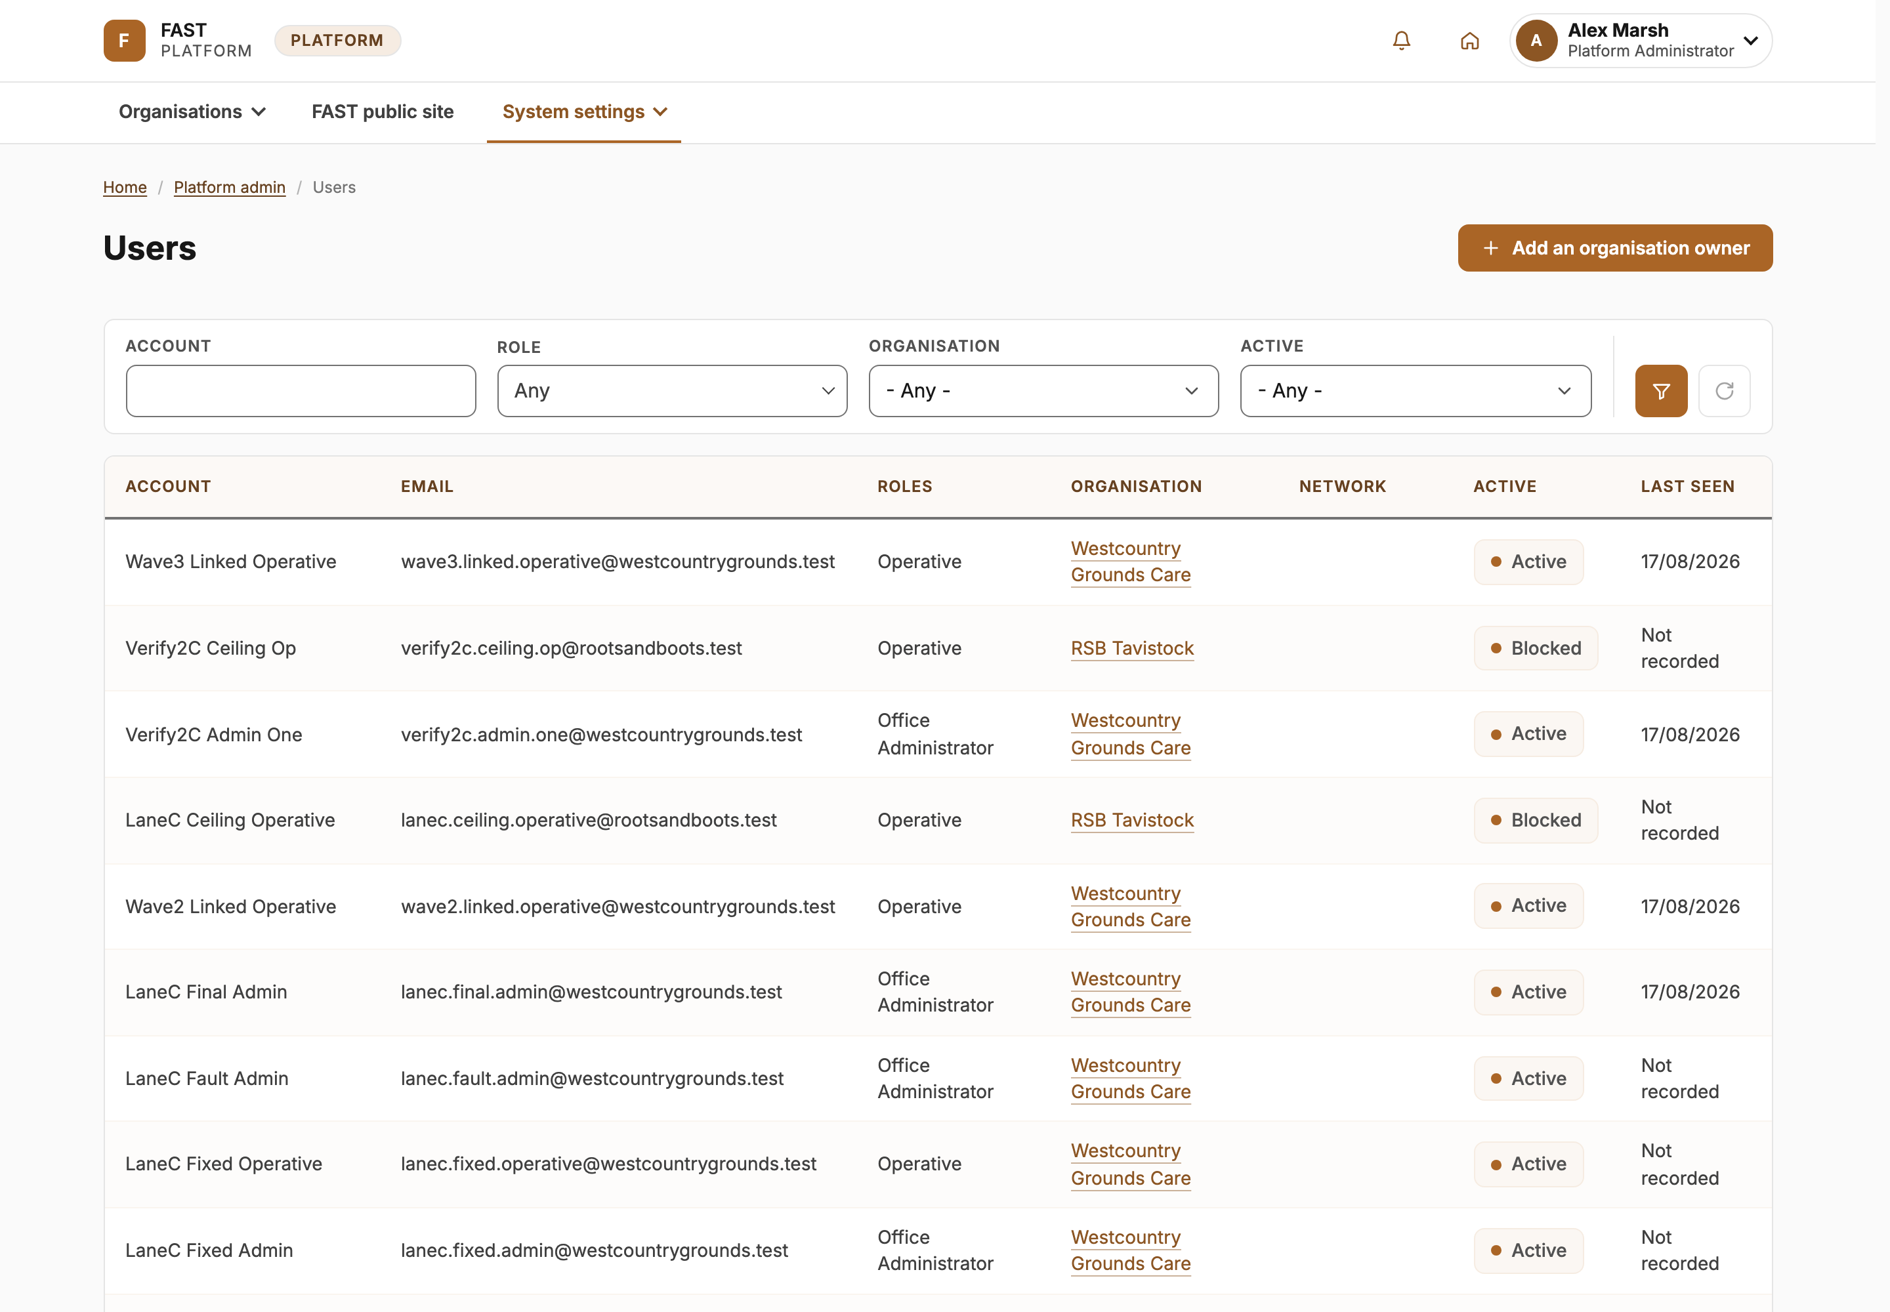Click the Alex Marsh avatar
Screen dimensions: 1890x1312
coord(1536,40)
